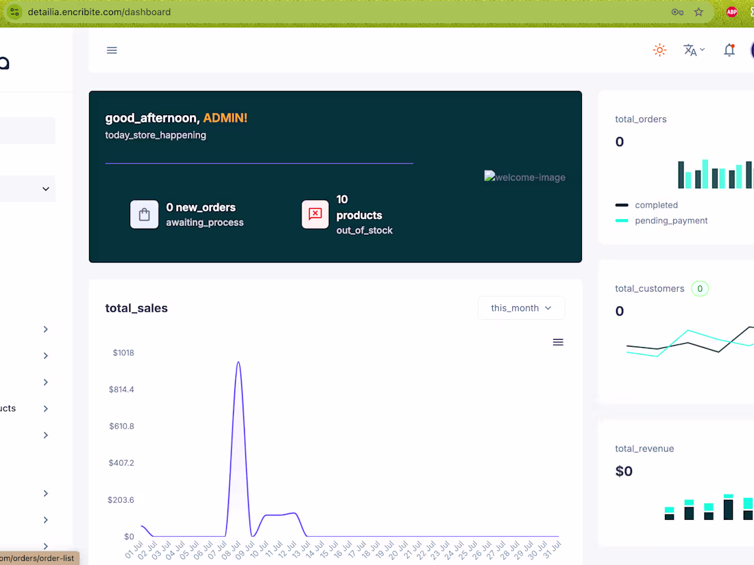Bookmark this page with the star icon
Viewport: 754px width, 565px height.
(x=698, y=12)
